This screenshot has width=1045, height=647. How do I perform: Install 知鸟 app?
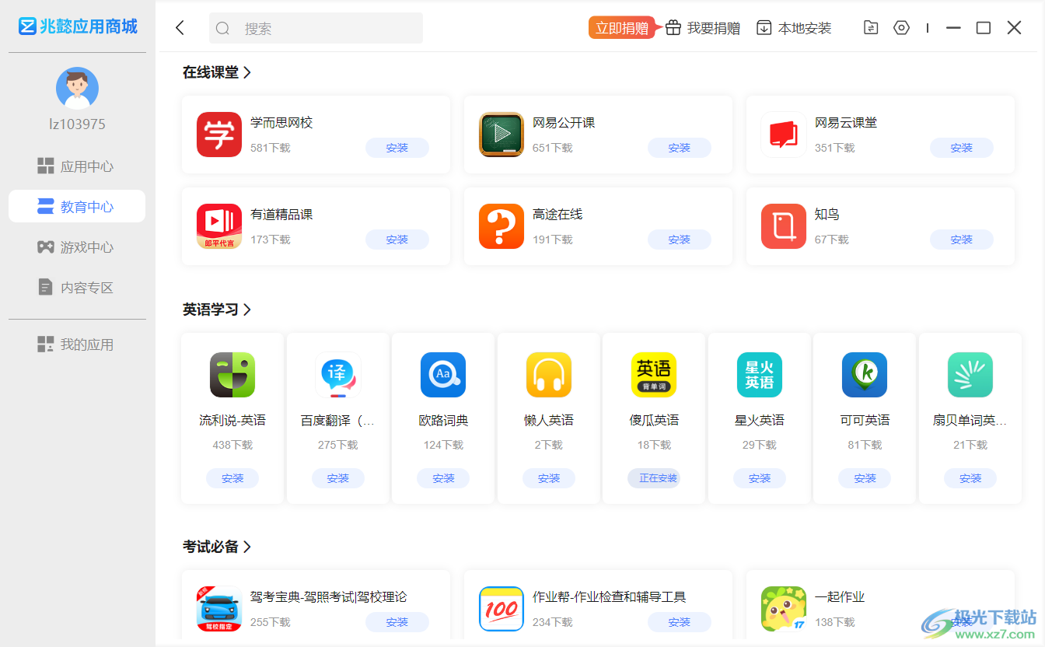click(x=962, y=240)
